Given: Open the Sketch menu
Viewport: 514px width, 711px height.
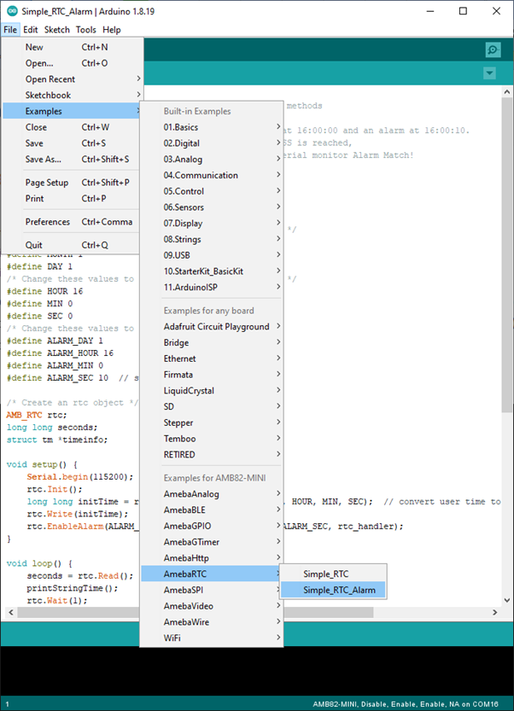Looking at the screenshot, I should [57, 30].
